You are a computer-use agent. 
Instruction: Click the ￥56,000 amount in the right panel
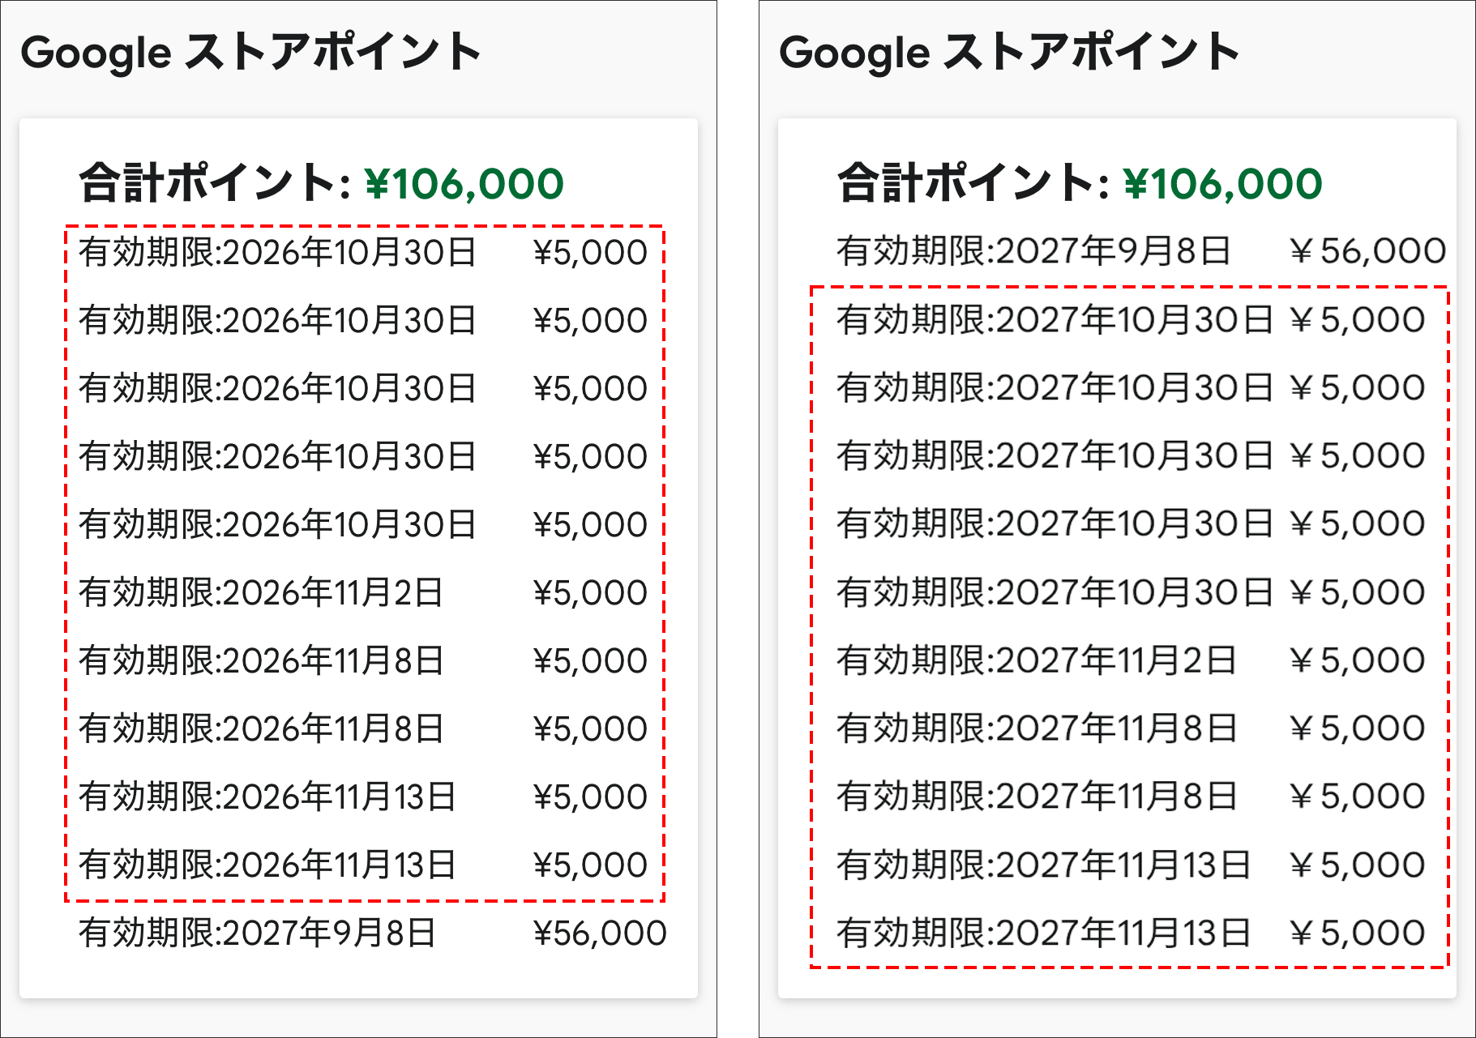point(1367,251)
